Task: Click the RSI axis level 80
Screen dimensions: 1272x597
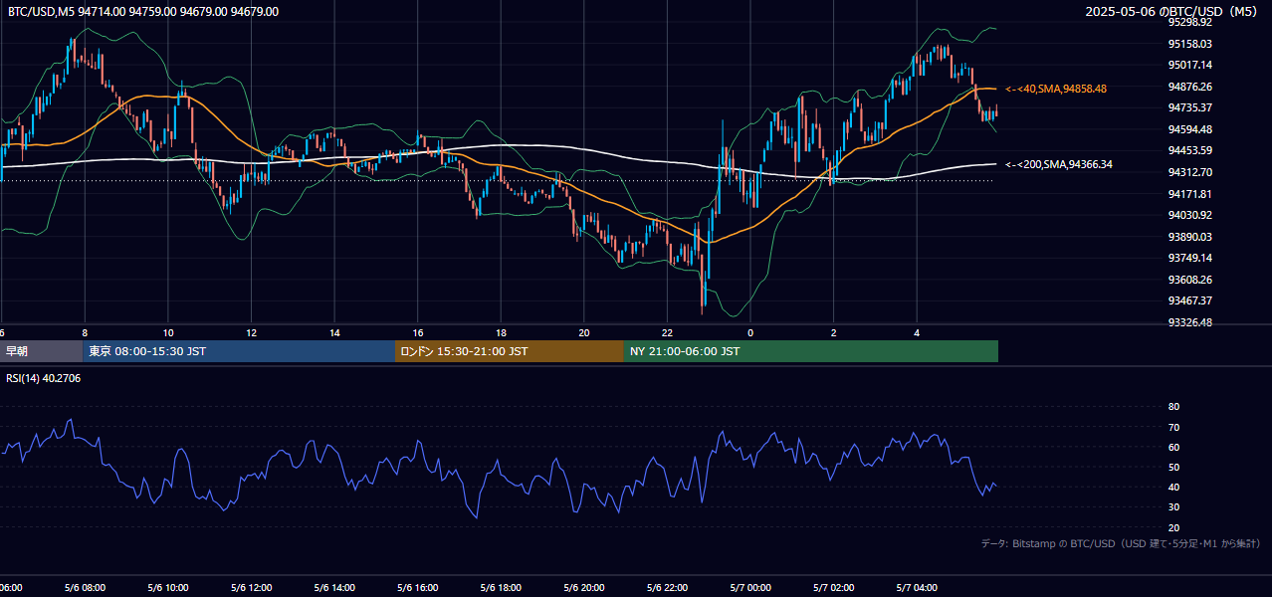Action: 1173,407
